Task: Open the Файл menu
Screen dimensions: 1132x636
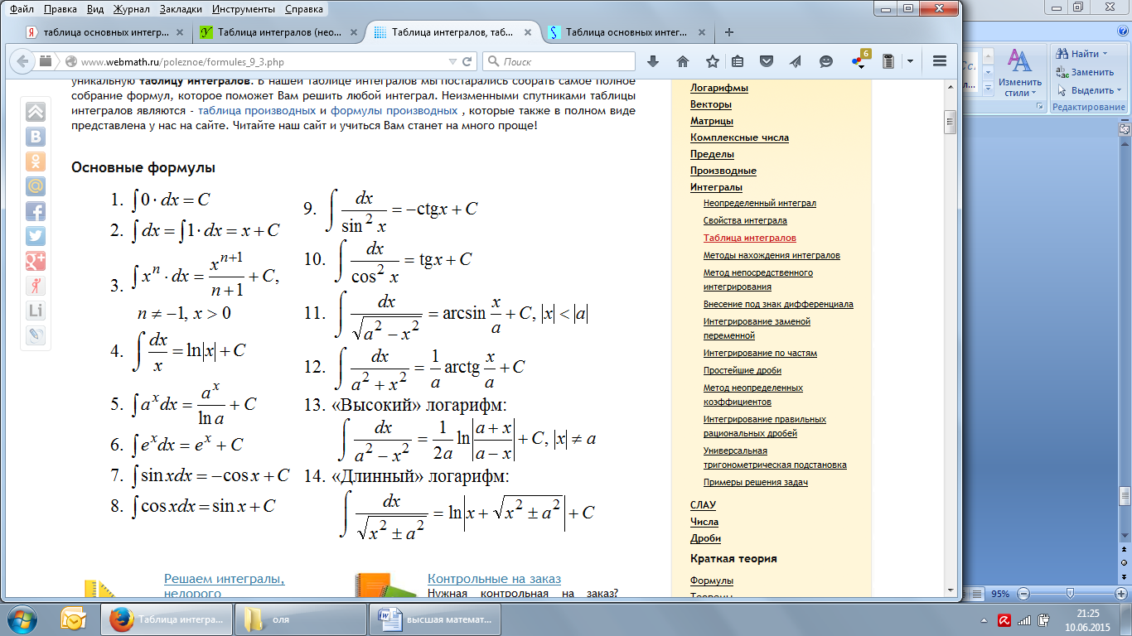Action: pos(22,10)
